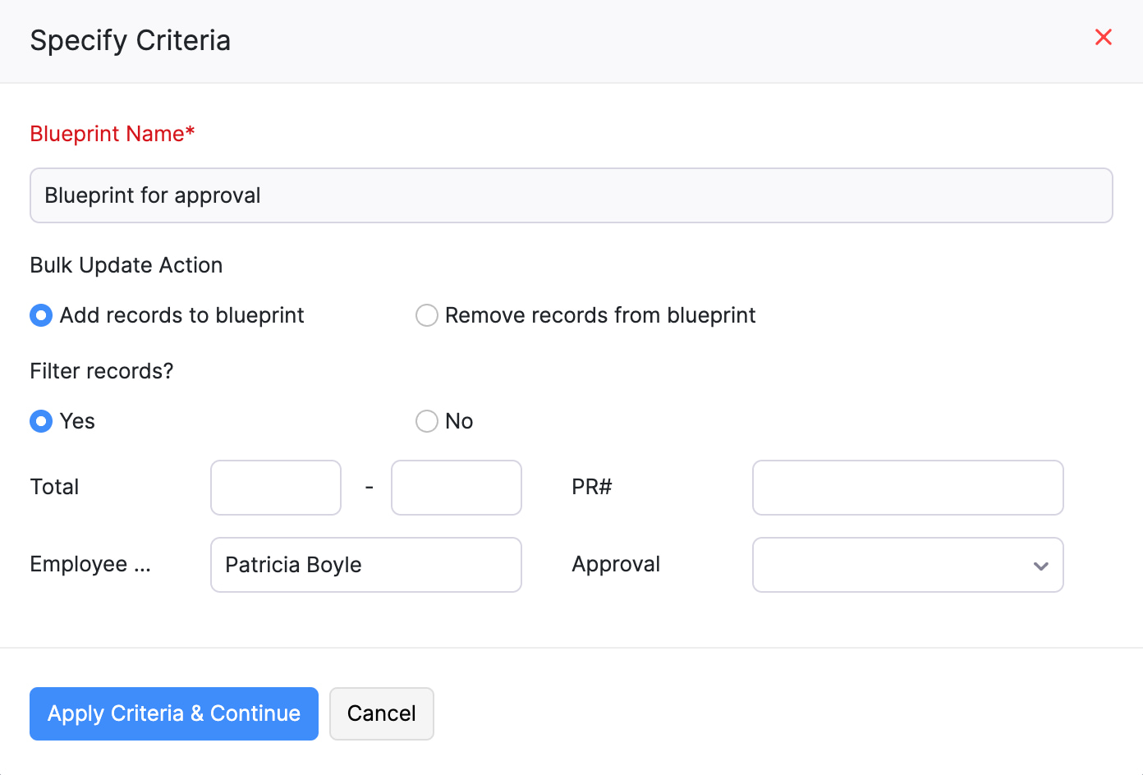This screenshot has width=1143, height=775.
Task: Click the Total minimum value box
Action: pos(275,488)
